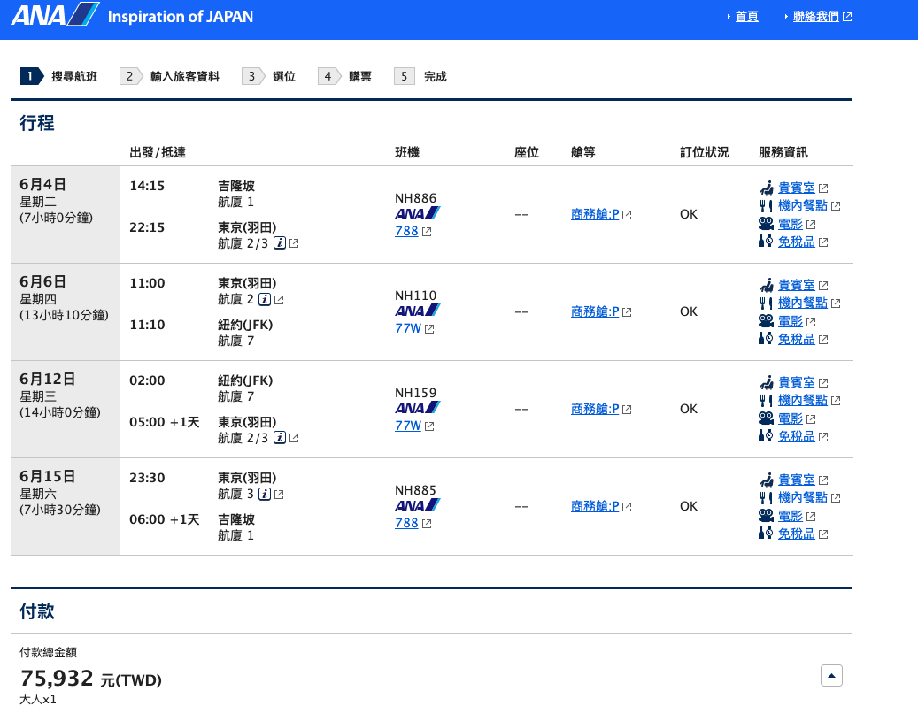Click in-flight meal icon in NH159 row
The image size is (918, 714).
click(x=766, y=400)
